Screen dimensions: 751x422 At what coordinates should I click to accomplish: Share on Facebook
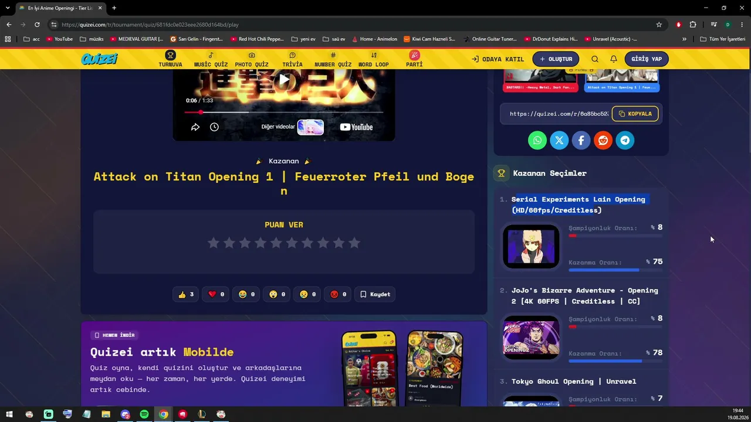click(x=581, y=140)
